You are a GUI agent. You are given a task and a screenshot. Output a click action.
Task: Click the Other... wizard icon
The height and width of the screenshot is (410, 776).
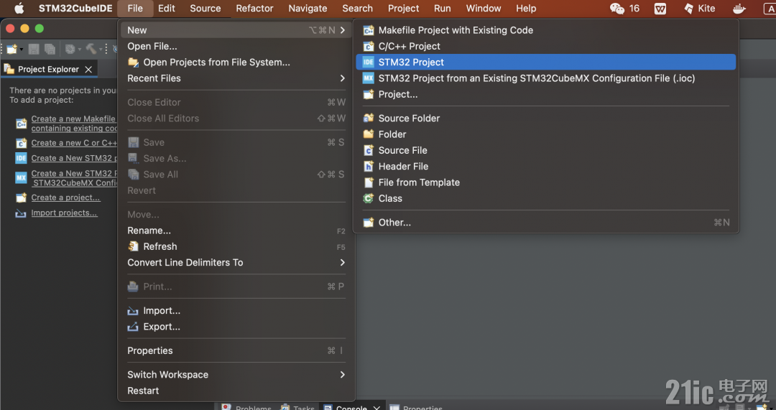coord(368,223)
